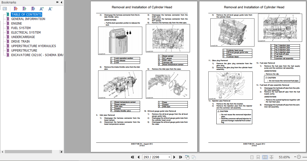The width and height of the screenshot is (307, 161).
Task: Expand the bookmarks panel with the double-arrow
Action: [57, 2]
